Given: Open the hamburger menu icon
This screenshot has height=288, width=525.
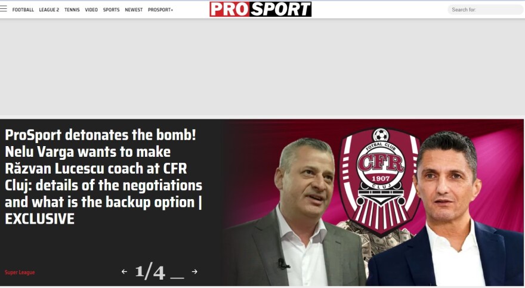Looking at the screenshot, I should point(4,8).
